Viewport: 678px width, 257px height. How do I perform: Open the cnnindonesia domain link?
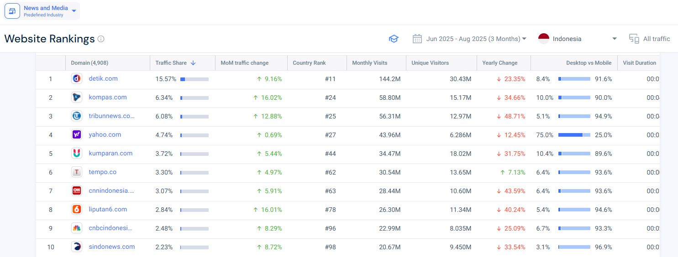click(x=112, y=190)
